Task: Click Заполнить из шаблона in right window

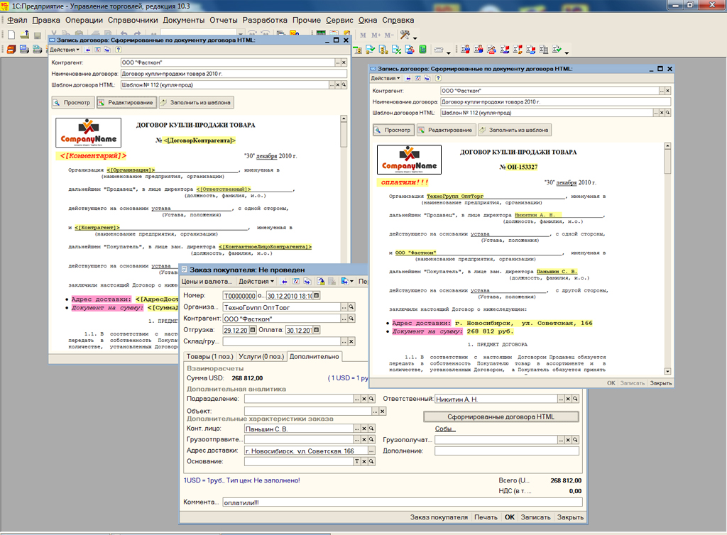Action: (x=515, y=130)
